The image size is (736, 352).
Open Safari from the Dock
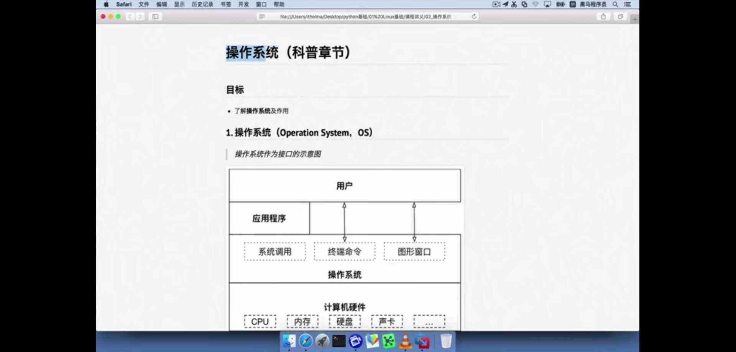306,341
